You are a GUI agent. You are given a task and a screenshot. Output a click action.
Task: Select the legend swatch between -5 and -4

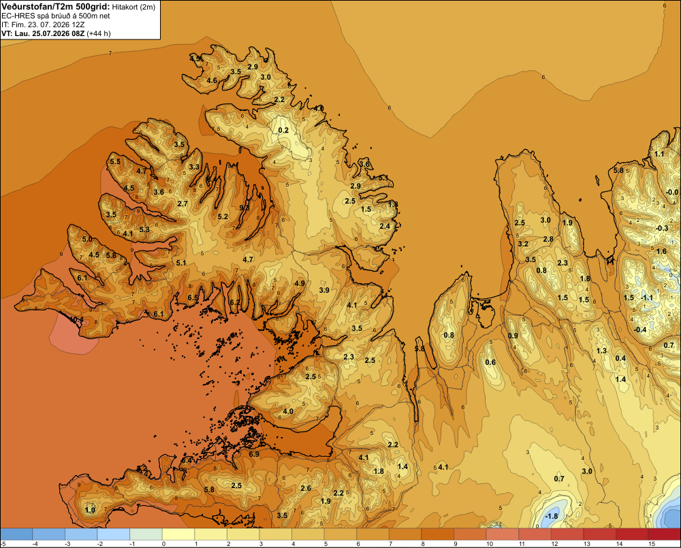[16, 534]
